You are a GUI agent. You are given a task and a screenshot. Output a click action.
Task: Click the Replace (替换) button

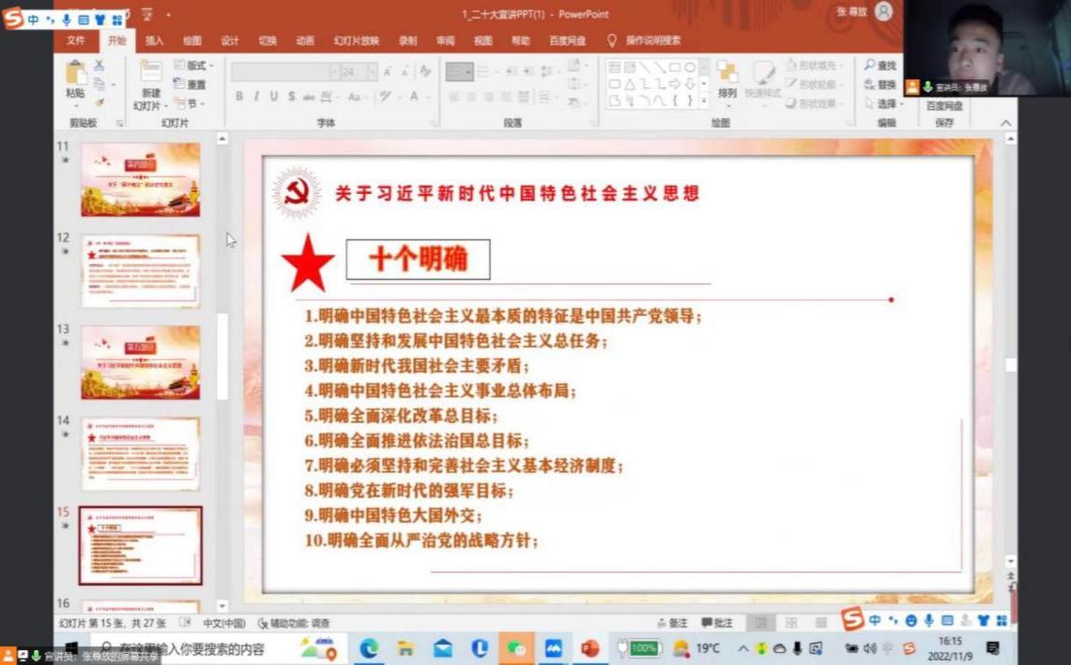[x=880, y=85]
